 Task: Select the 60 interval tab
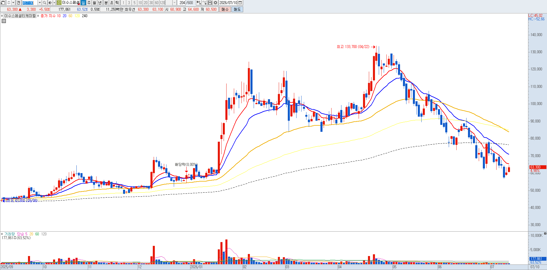click(157, 3)
